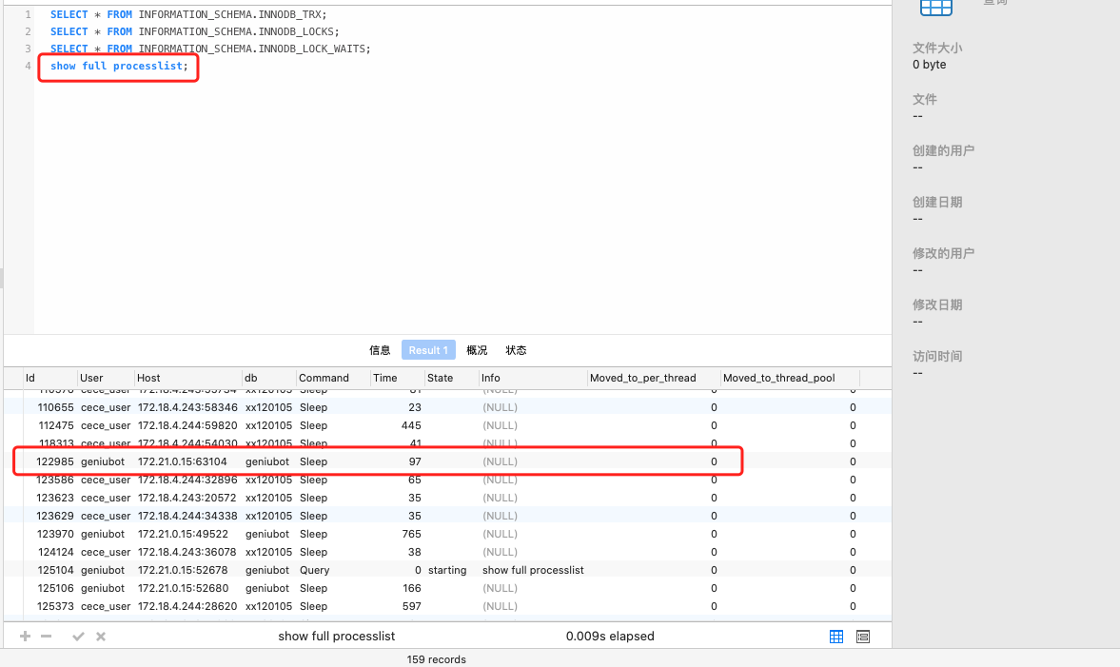Select row with Id 112475

click(x=447, y=425)
